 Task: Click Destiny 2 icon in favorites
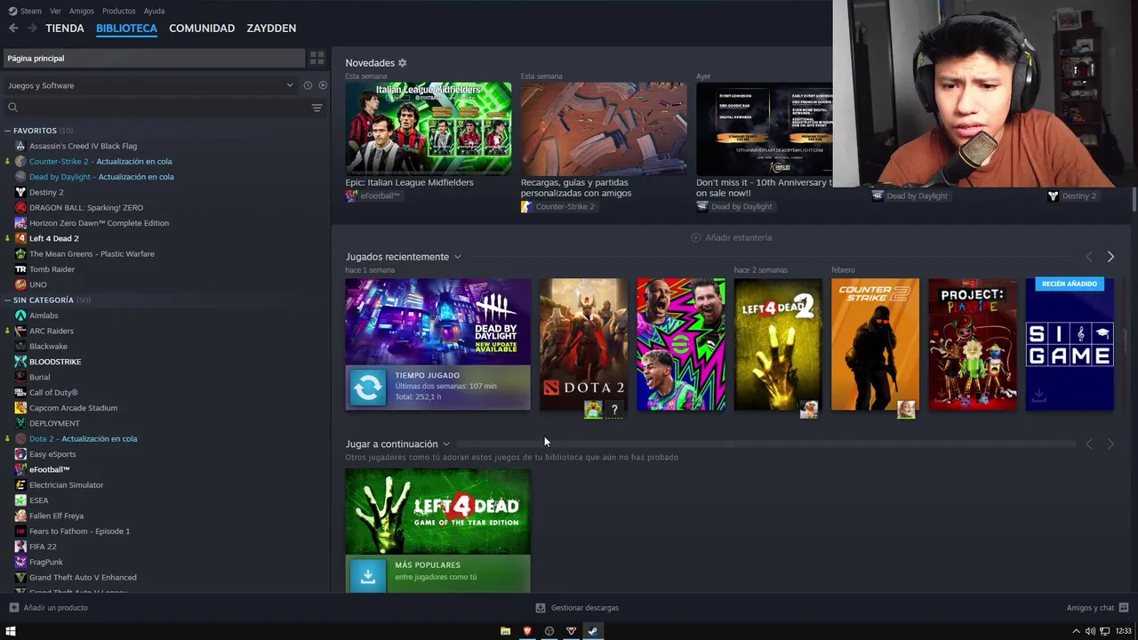pyautogui.click(x=20, y=192)
